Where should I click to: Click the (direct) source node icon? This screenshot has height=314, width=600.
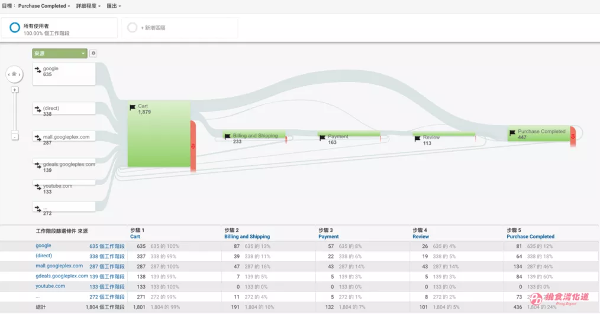(x=38, y=110)
